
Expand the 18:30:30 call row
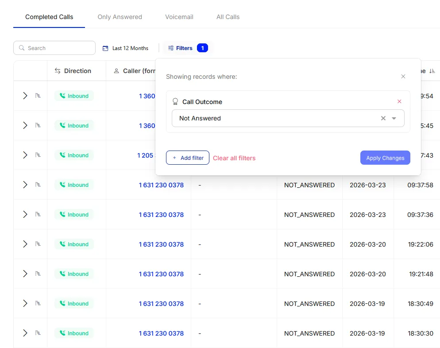pyautogui.click(x=25, y=333)
